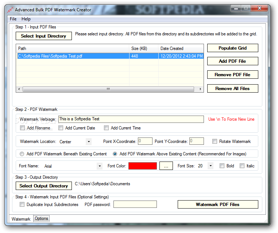The width and height of the screenshot is (278, 233).
Task: Toggle the Rotate Watermark checkbox
Action: pyautogui.click(x=215, y=141)
